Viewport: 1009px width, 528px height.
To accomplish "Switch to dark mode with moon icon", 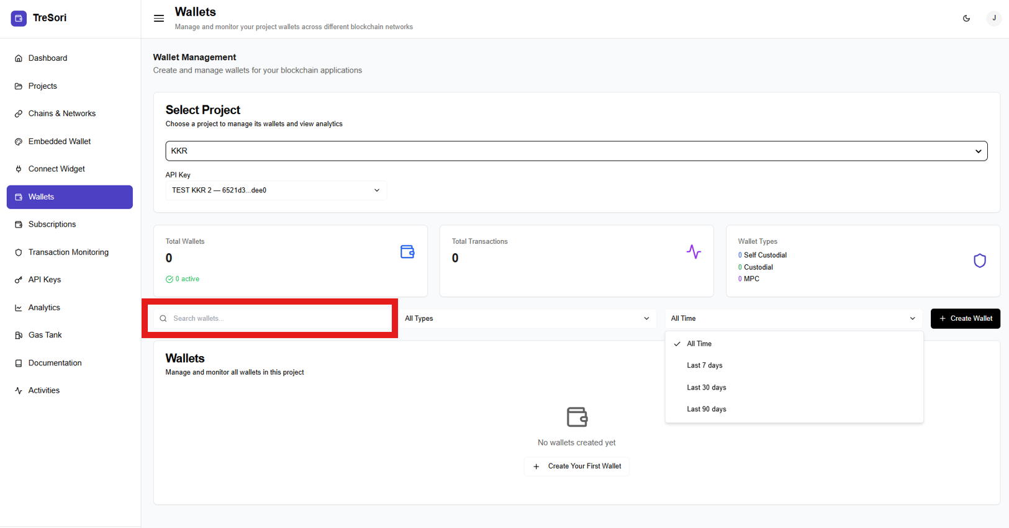I will coord(966,19).
